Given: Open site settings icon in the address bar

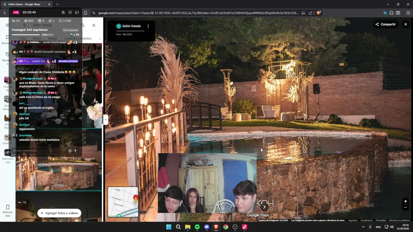Looking at the screenshot, I should 94,13.
